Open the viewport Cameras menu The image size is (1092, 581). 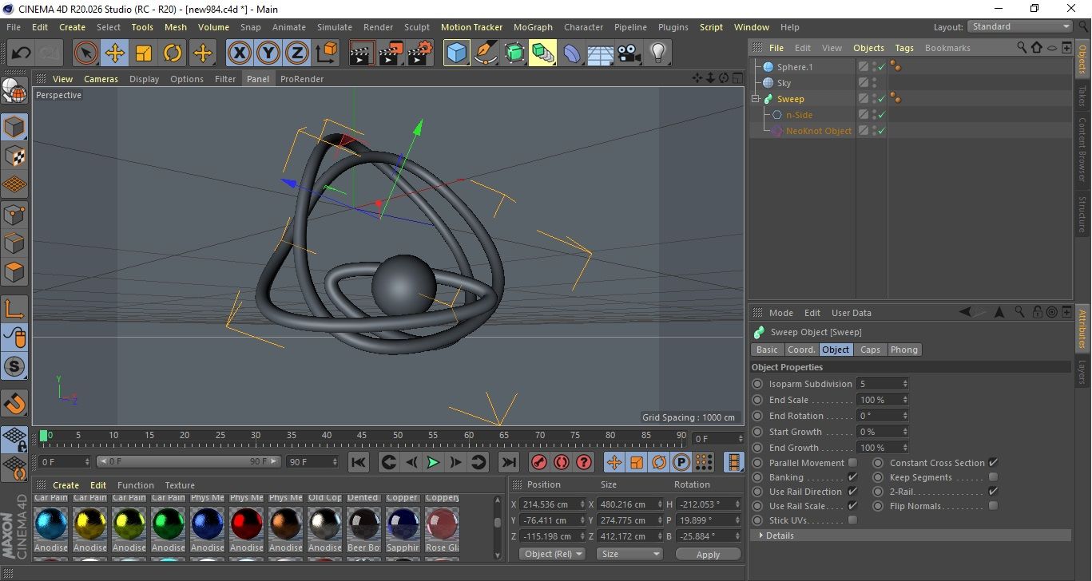pyautogui.click(x=101, y=79)
